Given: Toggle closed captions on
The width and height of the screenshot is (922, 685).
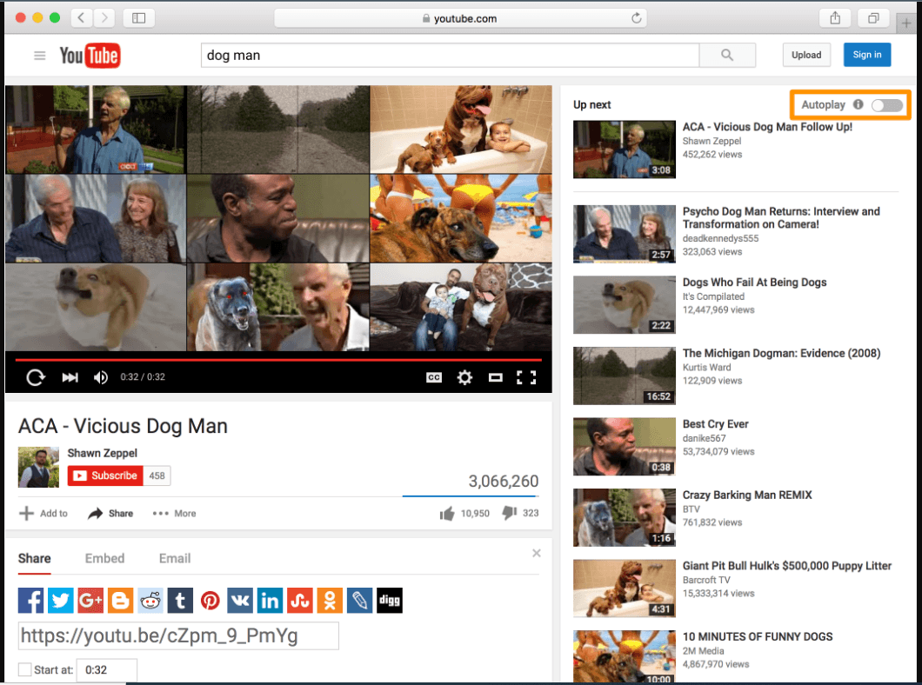Looking at the screenshot, I should pyautogui.click(x=433, y=377).
